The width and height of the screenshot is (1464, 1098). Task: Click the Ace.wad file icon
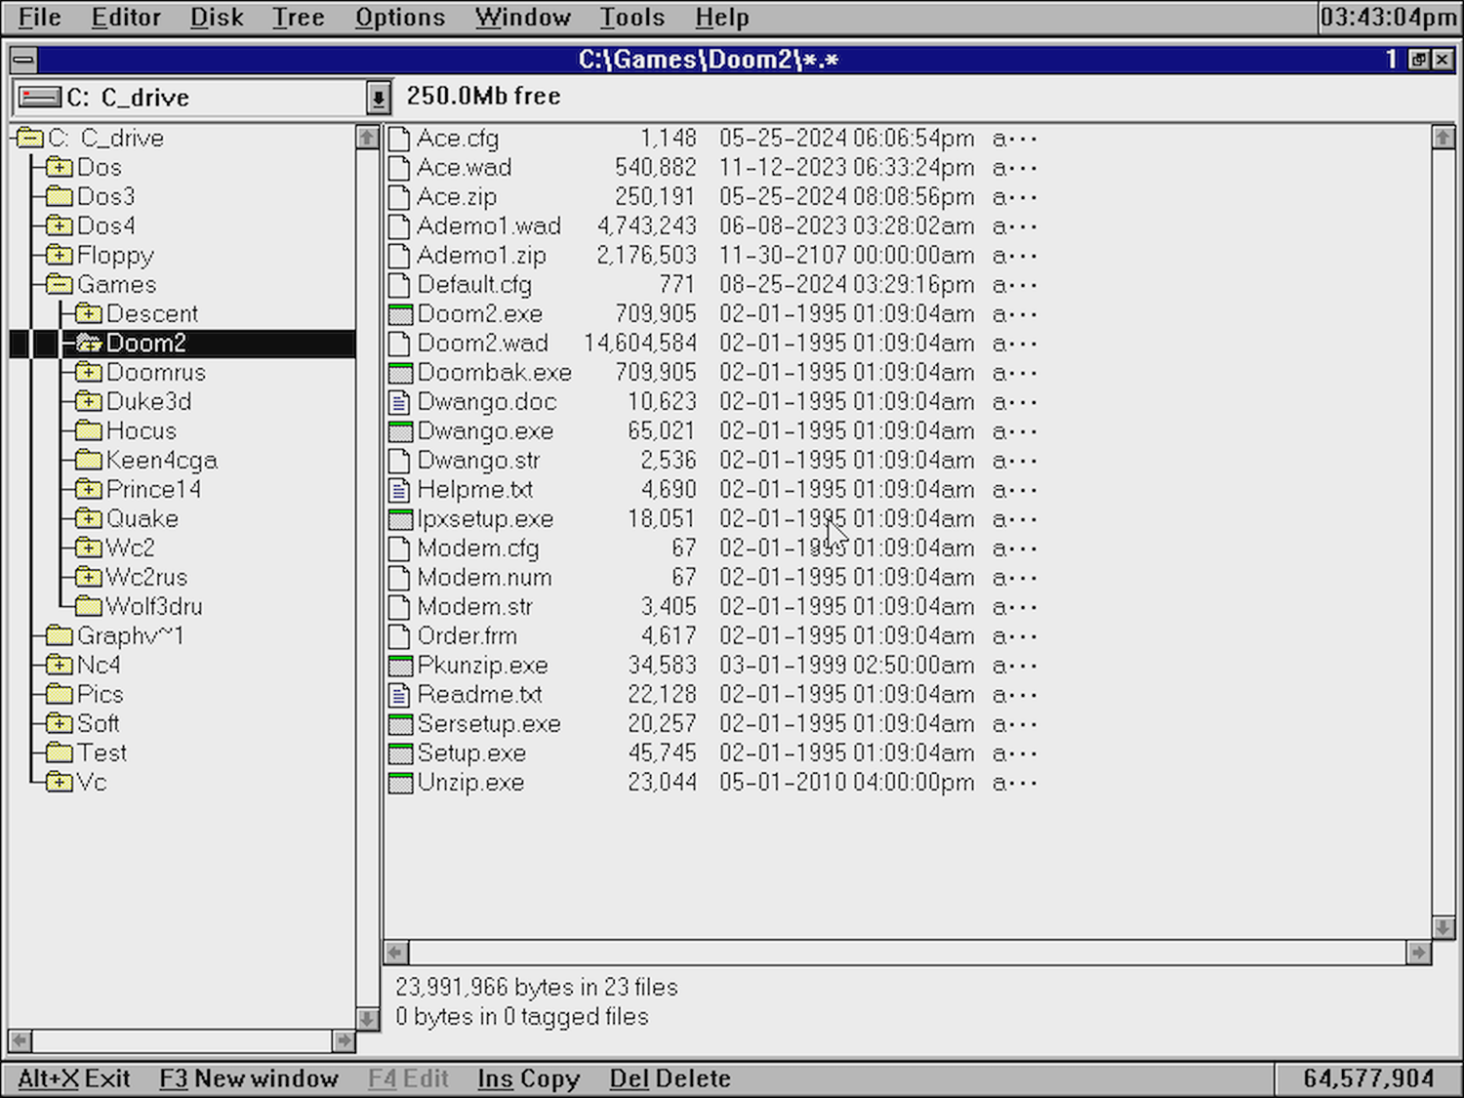(399, 168)
